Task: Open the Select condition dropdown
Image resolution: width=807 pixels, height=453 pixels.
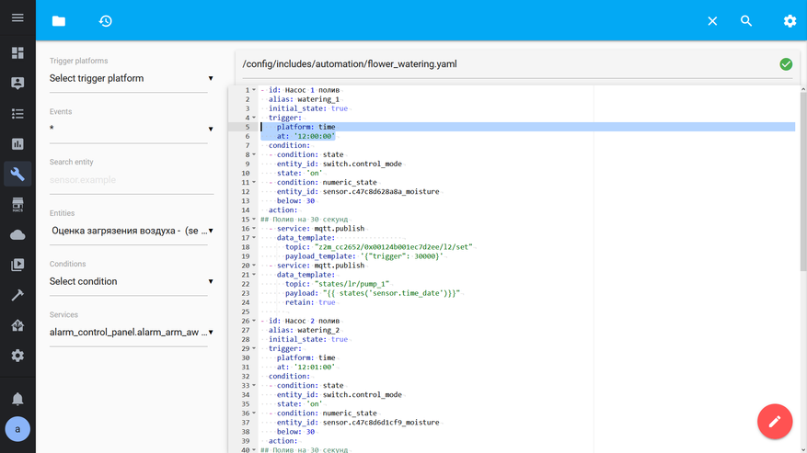Action: pyautogui.click(x=131, y=282)
